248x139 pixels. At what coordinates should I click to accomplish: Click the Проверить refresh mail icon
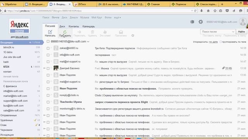click(65, 32)
